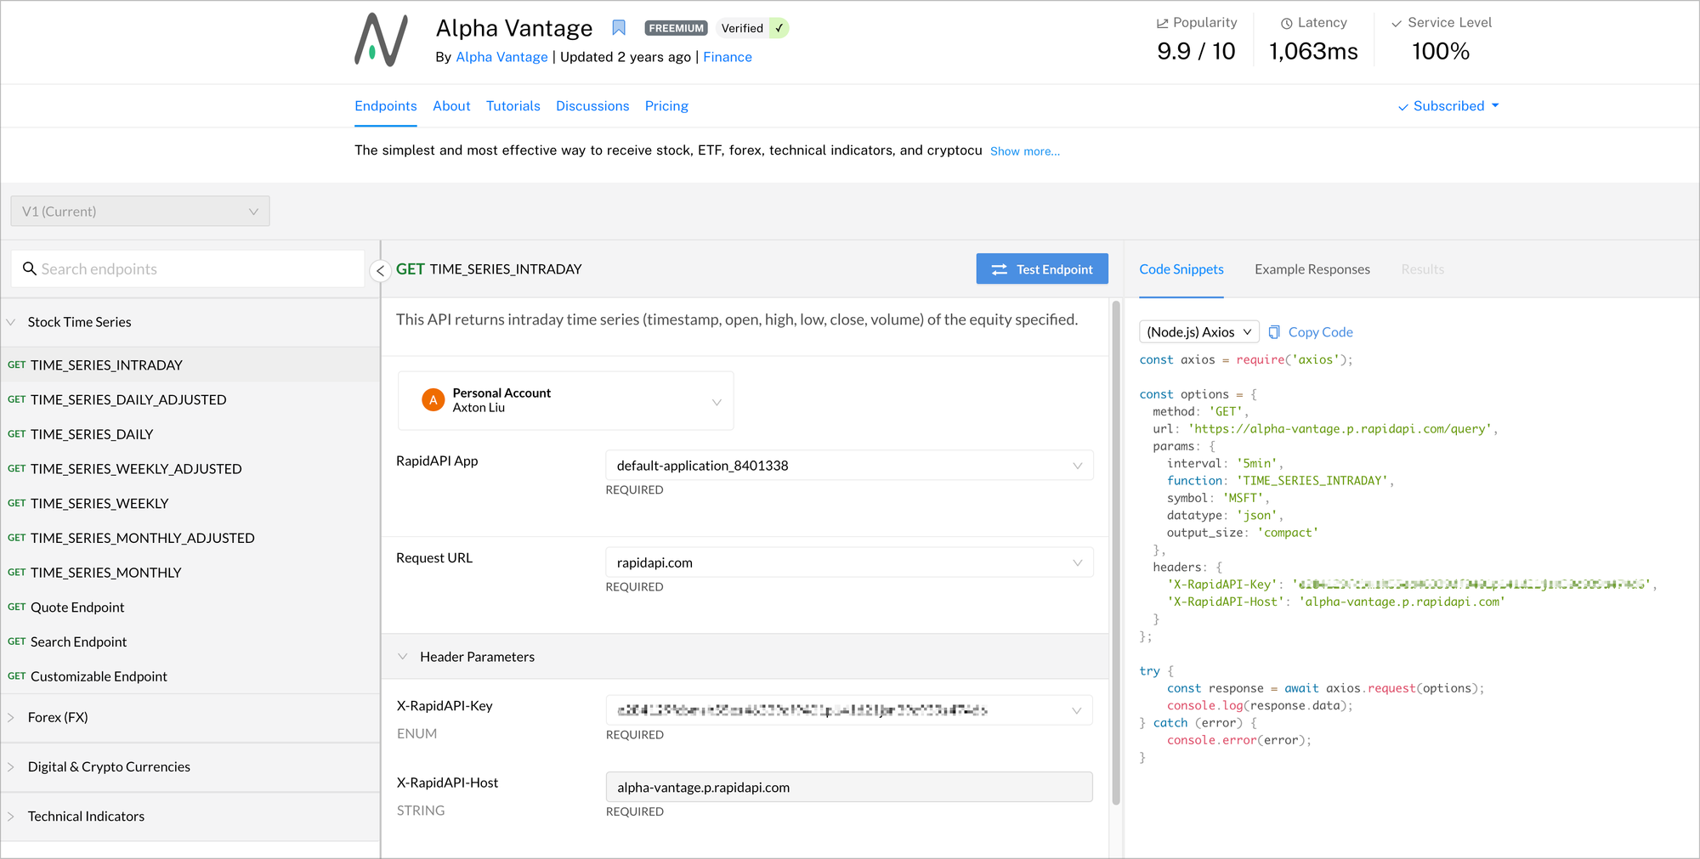Click the Verified checkmark badge
Screen dimensions: 1700x859
[x=779, y=28]
